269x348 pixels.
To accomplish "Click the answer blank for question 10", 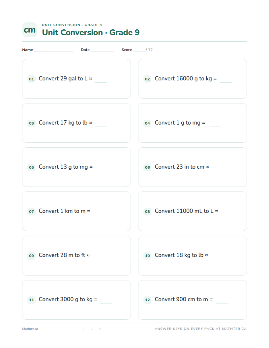I will [x=217, y=258].
